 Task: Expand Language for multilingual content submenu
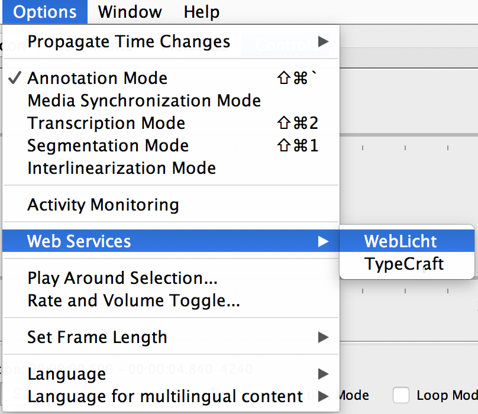point(171,396)
